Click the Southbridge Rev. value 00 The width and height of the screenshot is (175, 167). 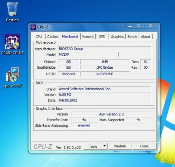tap(146, 68)
